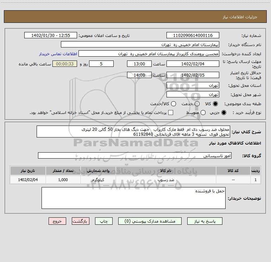Open اطلاعات تماس خریدار link

pos(58,54)
